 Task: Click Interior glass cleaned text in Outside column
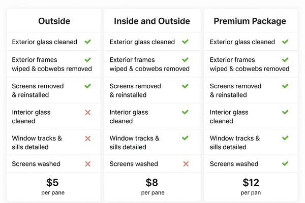(x=31, y=117)
